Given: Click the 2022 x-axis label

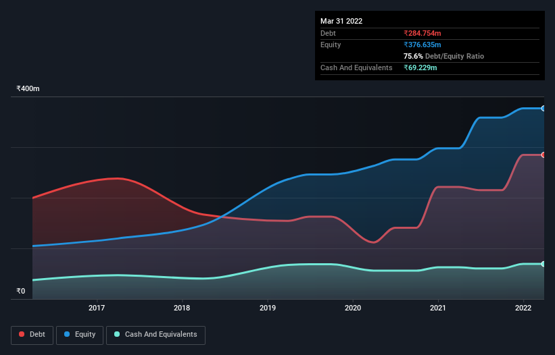Looking at the screenshot, I should 523,308.
